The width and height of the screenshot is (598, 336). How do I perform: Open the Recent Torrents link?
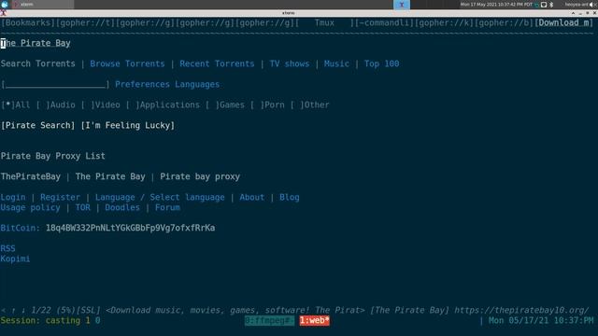(217, 63)
